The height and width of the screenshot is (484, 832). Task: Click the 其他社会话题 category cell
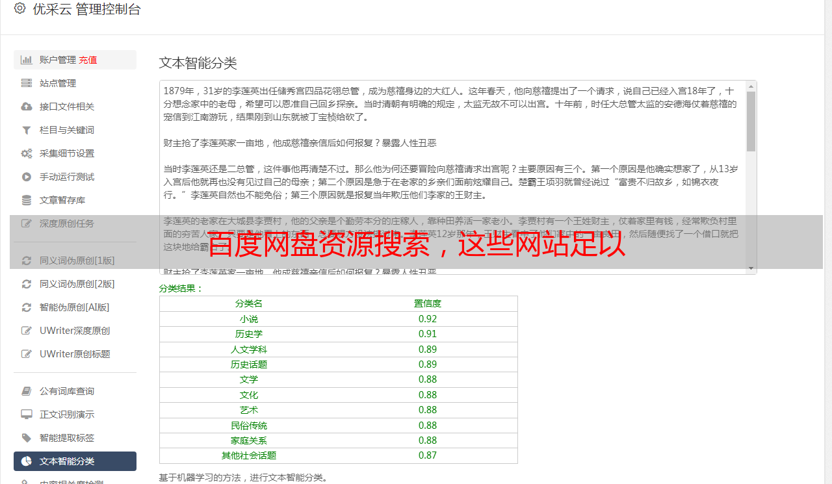[249, 455]
